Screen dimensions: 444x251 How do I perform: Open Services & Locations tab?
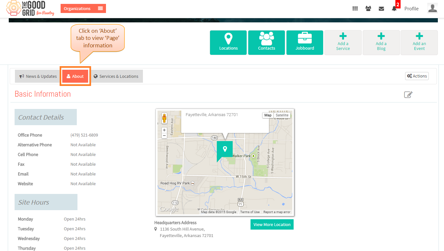[116, 76]
